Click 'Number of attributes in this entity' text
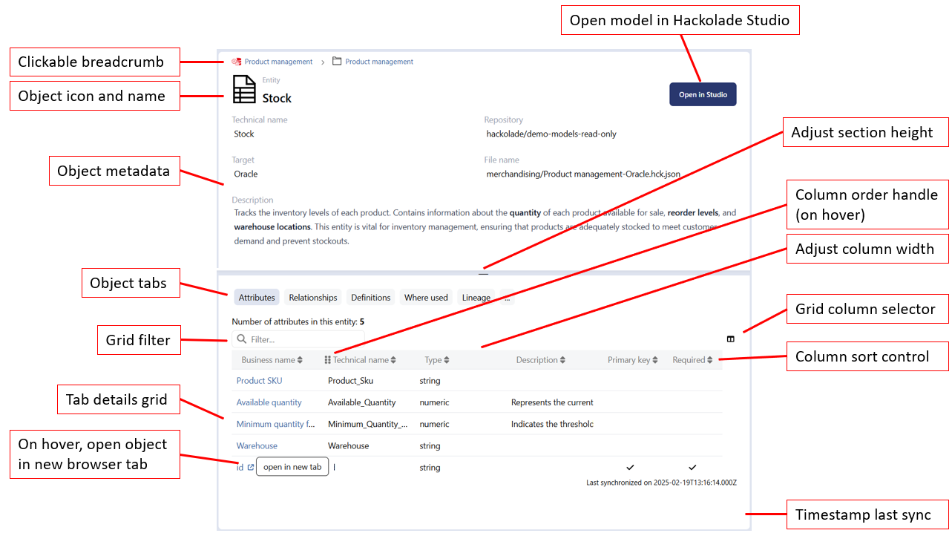Screen dimensions: 952x536 coord(298,322)
